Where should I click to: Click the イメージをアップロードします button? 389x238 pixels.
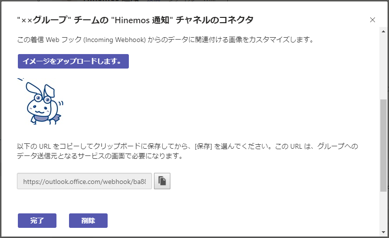tap(73, 61)
